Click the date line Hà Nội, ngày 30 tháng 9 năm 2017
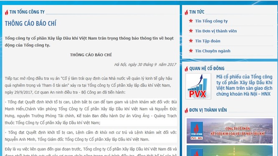Viewport: 278px width, 156px height. (x=145, y=65)
